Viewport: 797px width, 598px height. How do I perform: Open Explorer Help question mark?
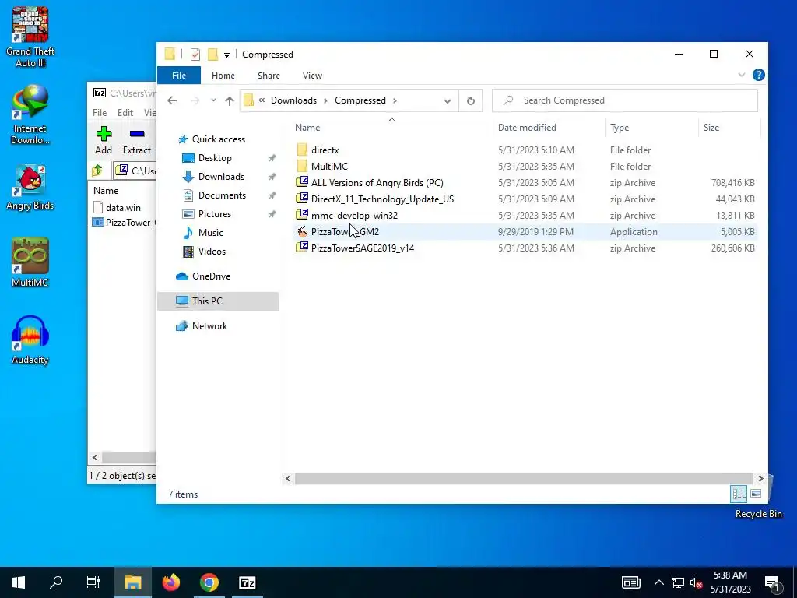758,76
